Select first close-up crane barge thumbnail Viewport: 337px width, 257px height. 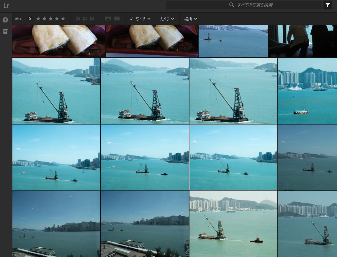click(56, 91)
